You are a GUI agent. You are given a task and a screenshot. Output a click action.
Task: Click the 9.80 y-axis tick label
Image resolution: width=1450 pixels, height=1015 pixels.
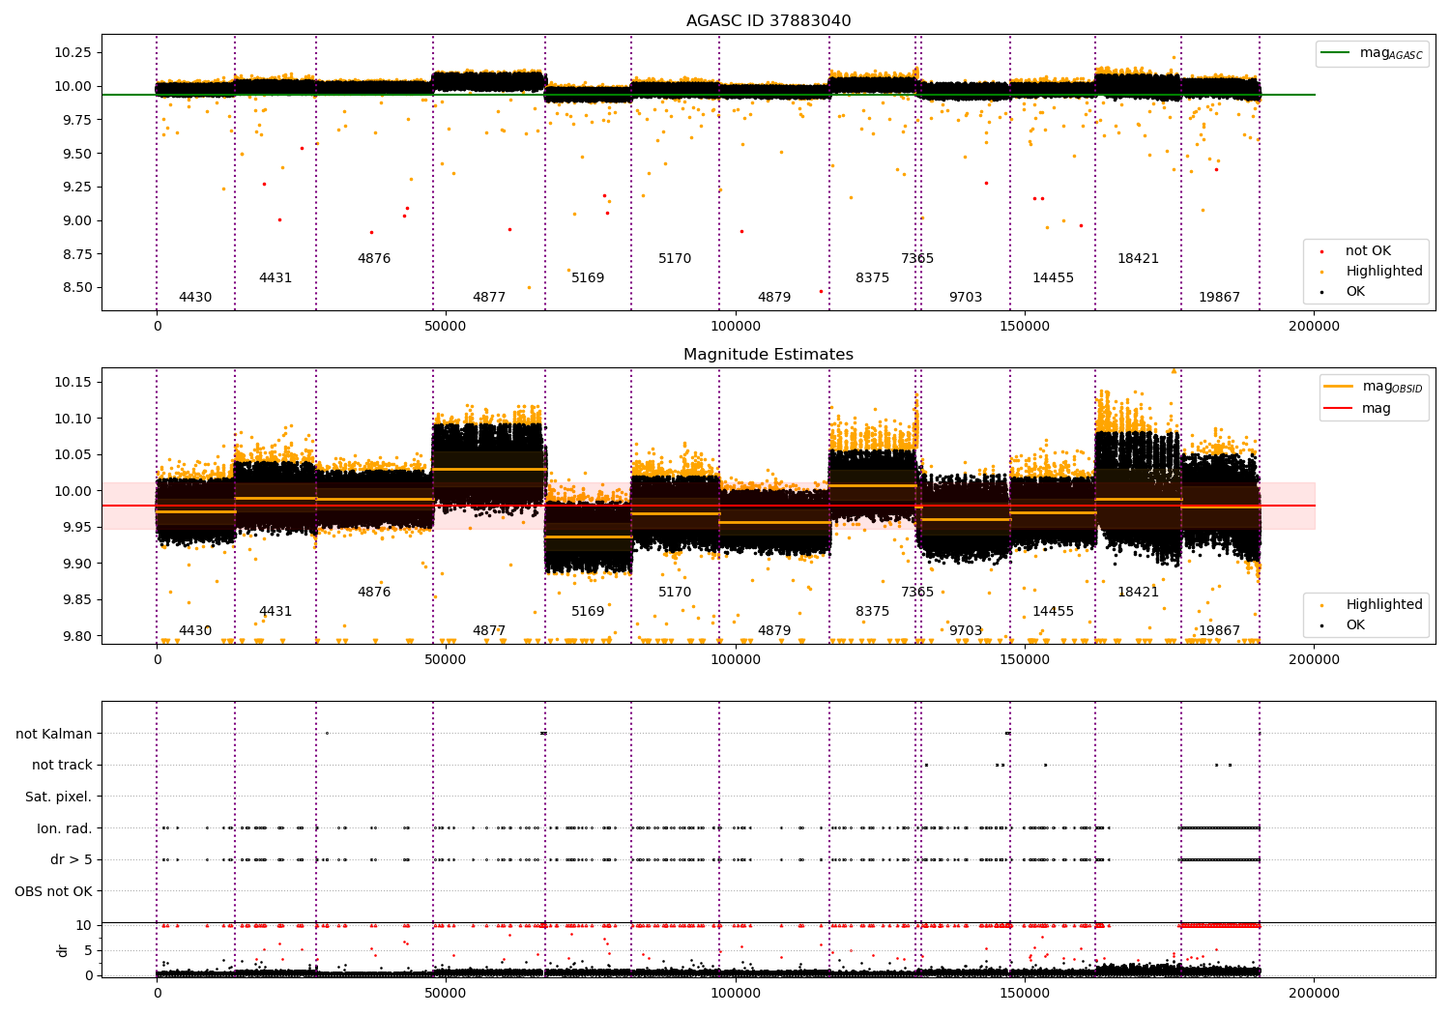(x=77, y=636)
